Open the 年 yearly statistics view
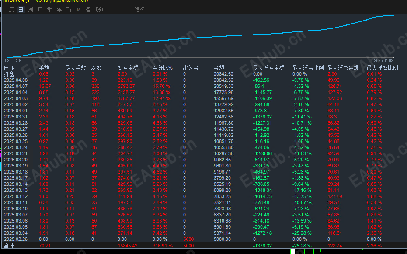 pos(58,10)
